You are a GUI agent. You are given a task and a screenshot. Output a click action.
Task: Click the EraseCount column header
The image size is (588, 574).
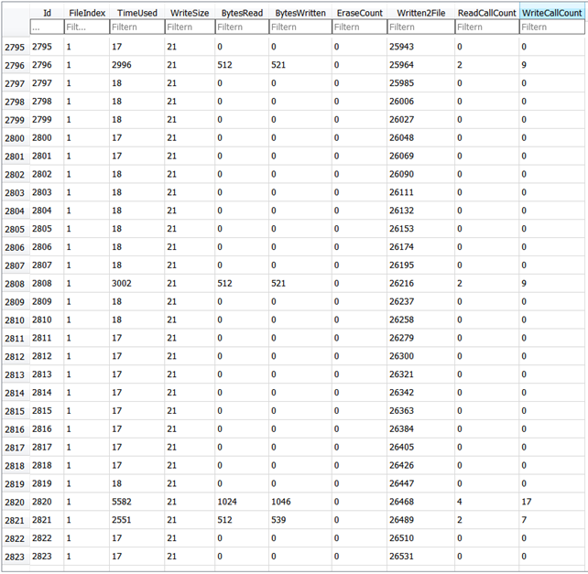click(360, 13)
